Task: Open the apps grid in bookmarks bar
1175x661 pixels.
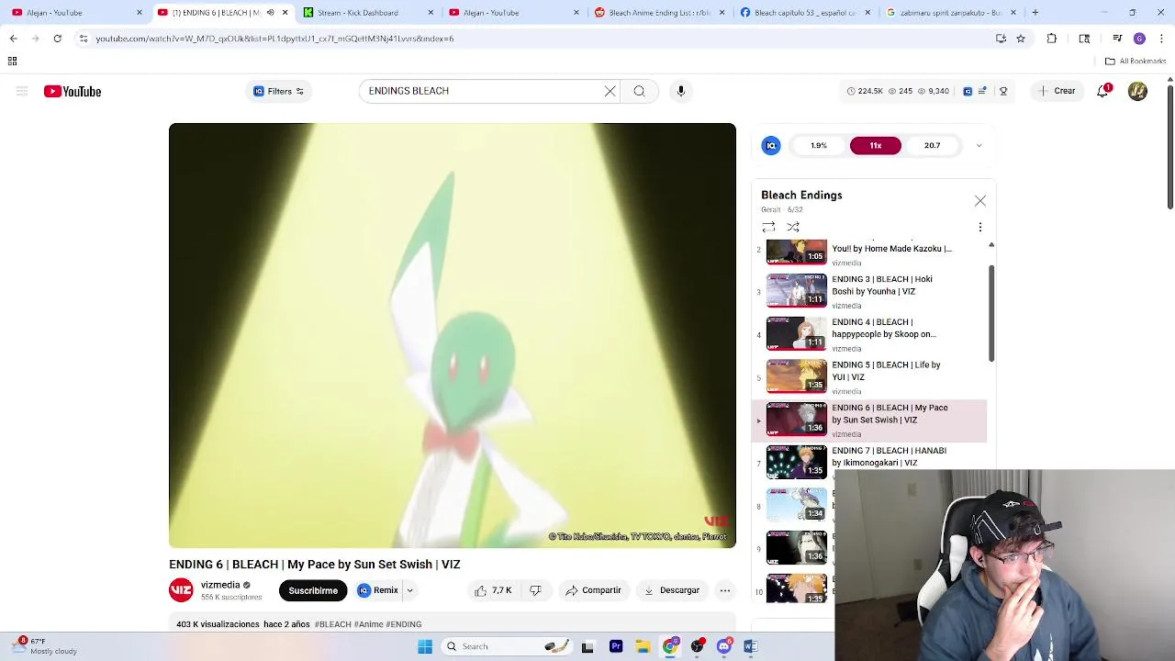Action: click(12, 62)
